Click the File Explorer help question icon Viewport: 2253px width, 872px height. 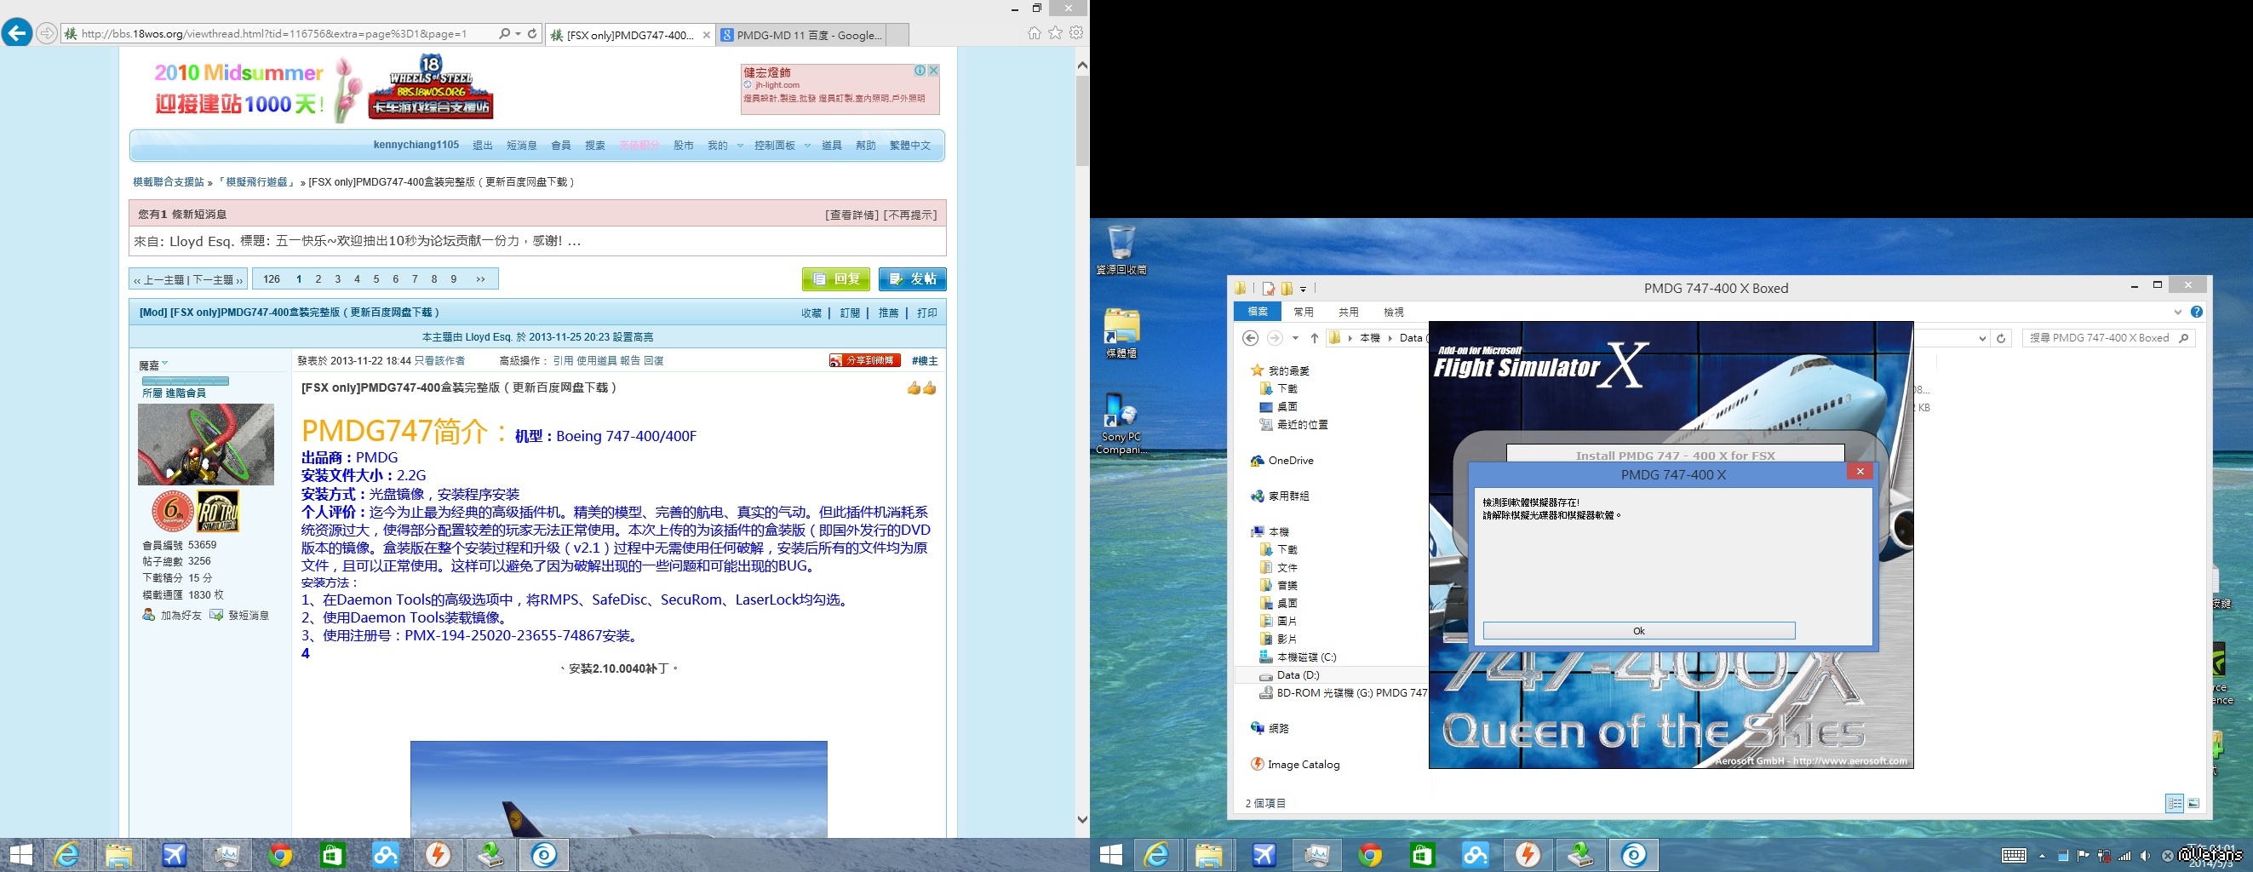tap(2196, 313)
